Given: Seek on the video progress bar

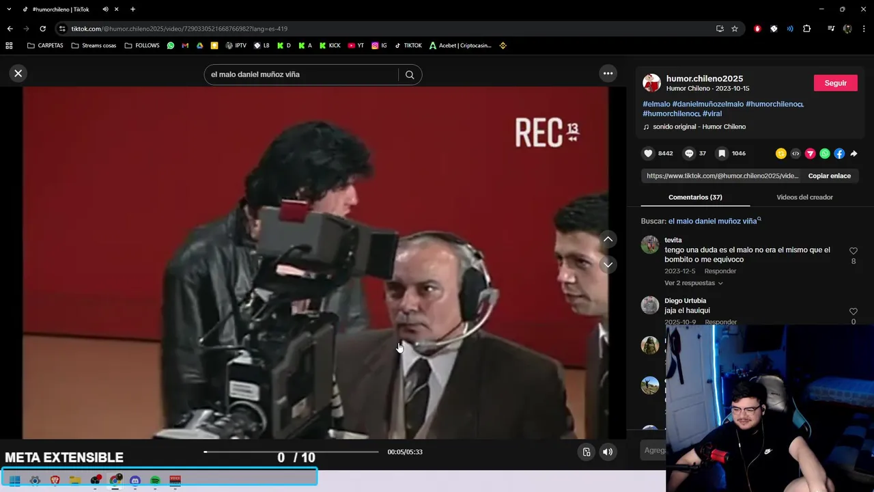Looking at the screenshot, I should 291,452.
